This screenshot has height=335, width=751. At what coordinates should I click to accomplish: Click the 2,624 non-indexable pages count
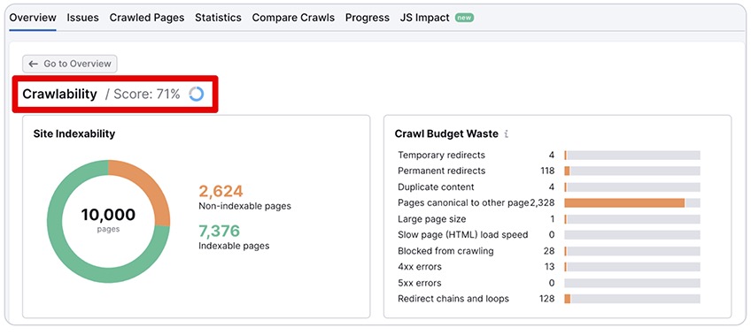221,191
